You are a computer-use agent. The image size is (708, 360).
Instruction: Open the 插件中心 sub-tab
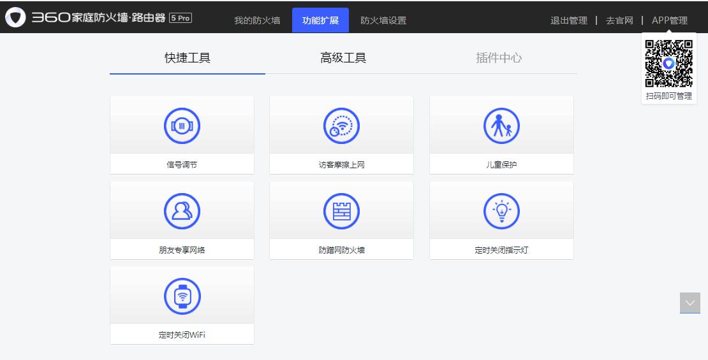click(499, 58)
